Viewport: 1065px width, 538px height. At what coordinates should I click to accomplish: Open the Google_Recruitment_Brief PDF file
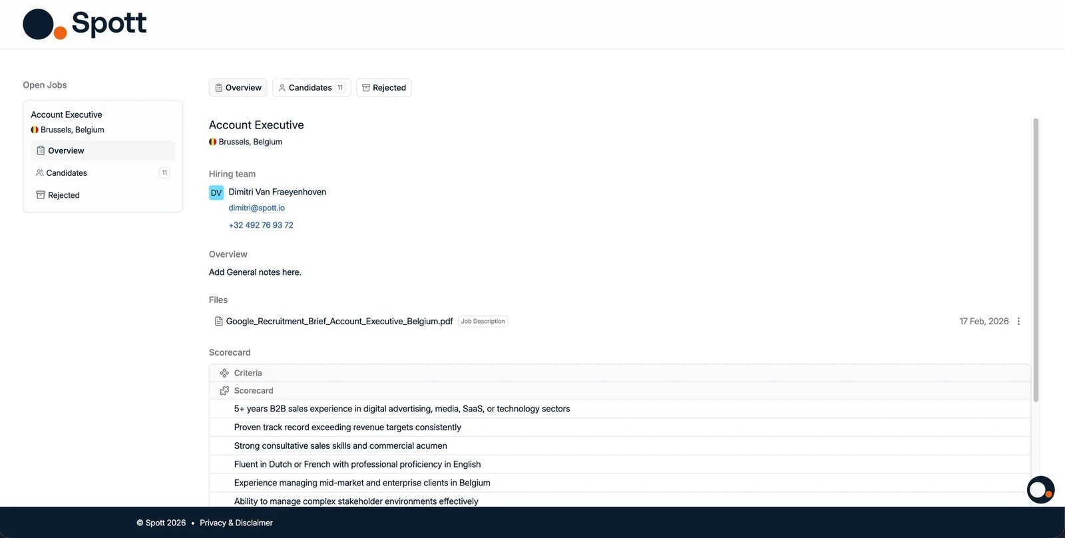pos(339,321)
